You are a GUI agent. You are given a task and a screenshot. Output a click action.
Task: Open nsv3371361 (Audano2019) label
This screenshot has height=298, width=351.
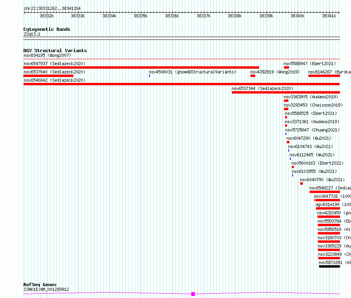[312, 122]
